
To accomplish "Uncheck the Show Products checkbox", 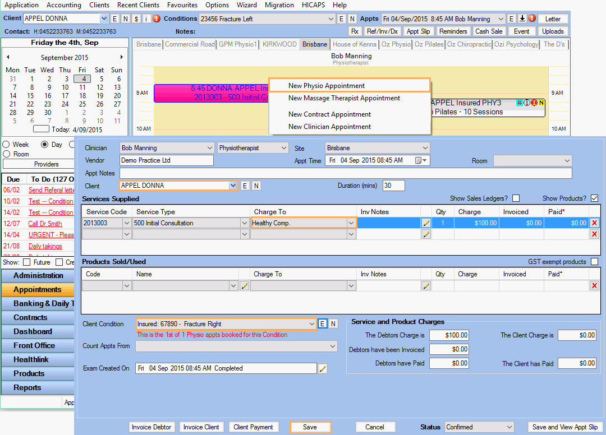I will 594,197.
